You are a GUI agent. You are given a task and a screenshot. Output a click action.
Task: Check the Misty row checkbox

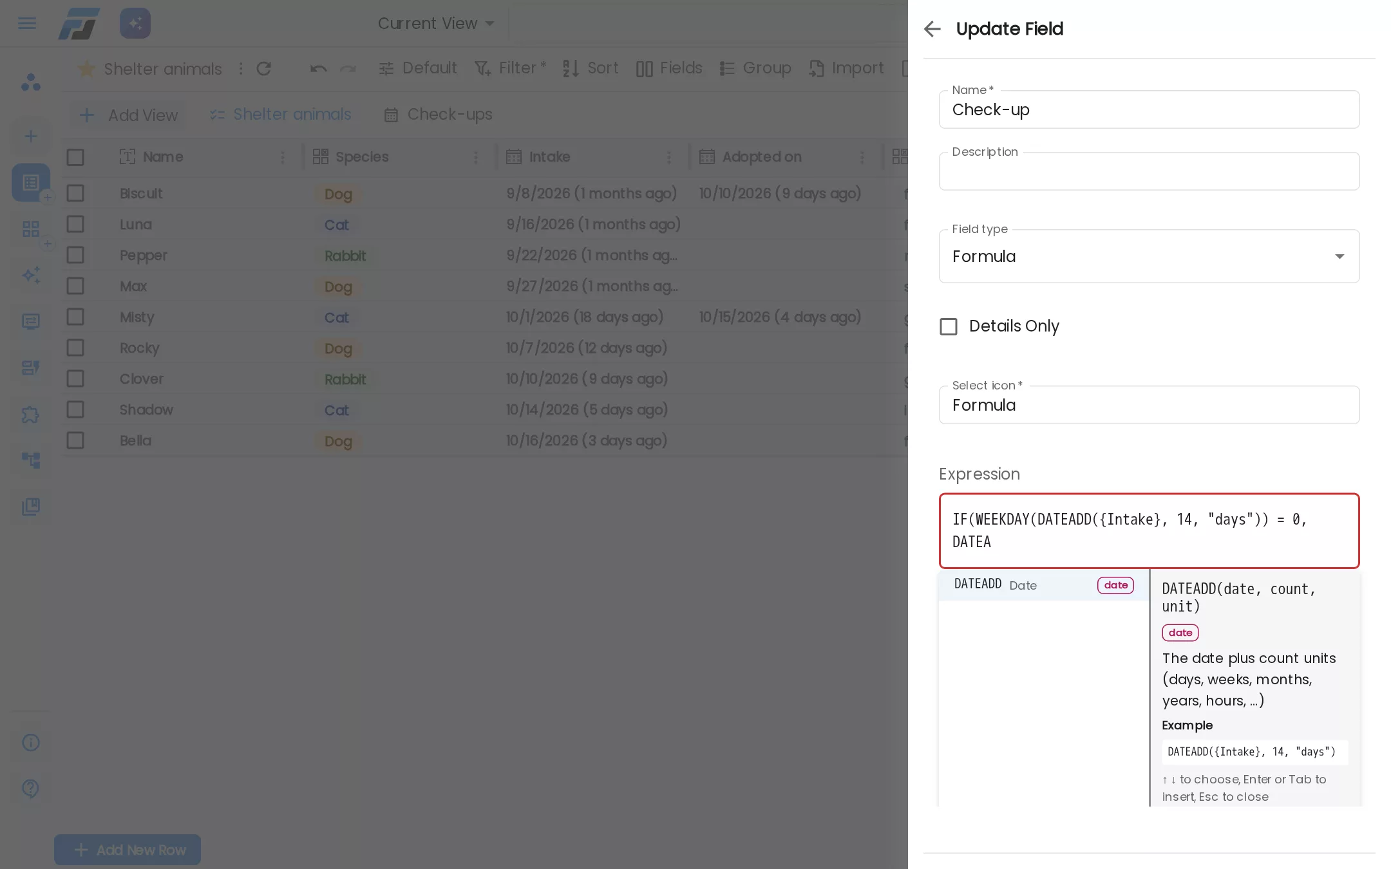click(x=75, y=317)
